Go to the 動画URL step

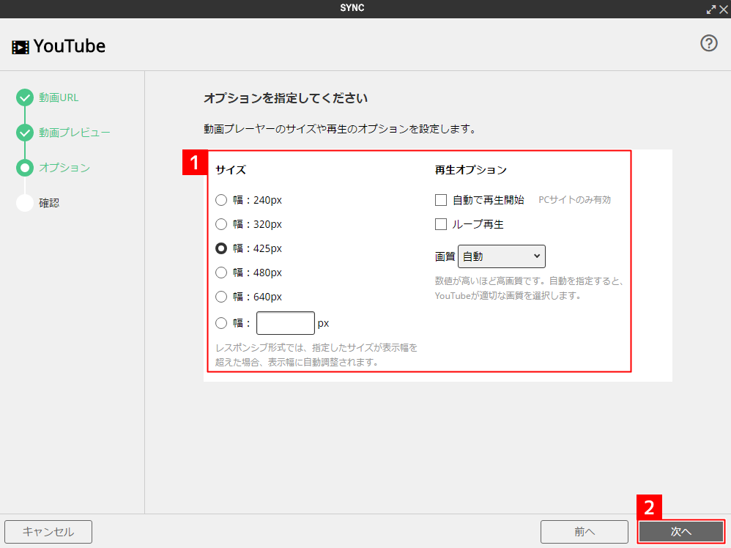pos(59,97)
